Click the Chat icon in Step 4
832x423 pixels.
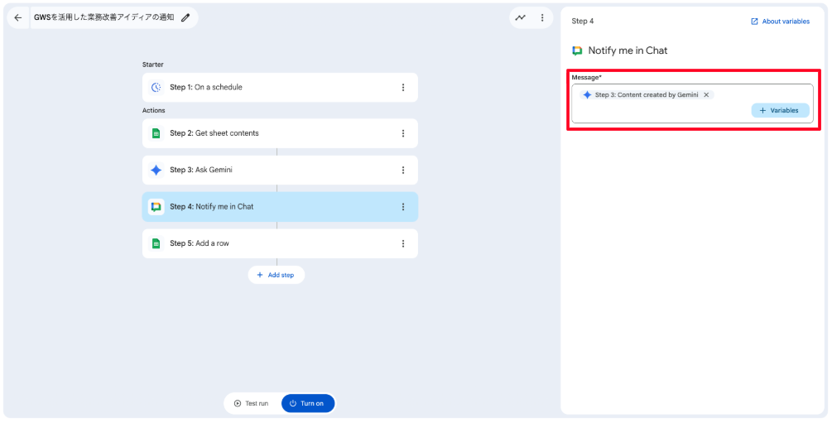[156, 207]
